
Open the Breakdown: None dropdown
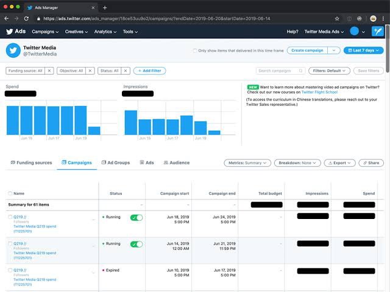(x=297, y=163)
